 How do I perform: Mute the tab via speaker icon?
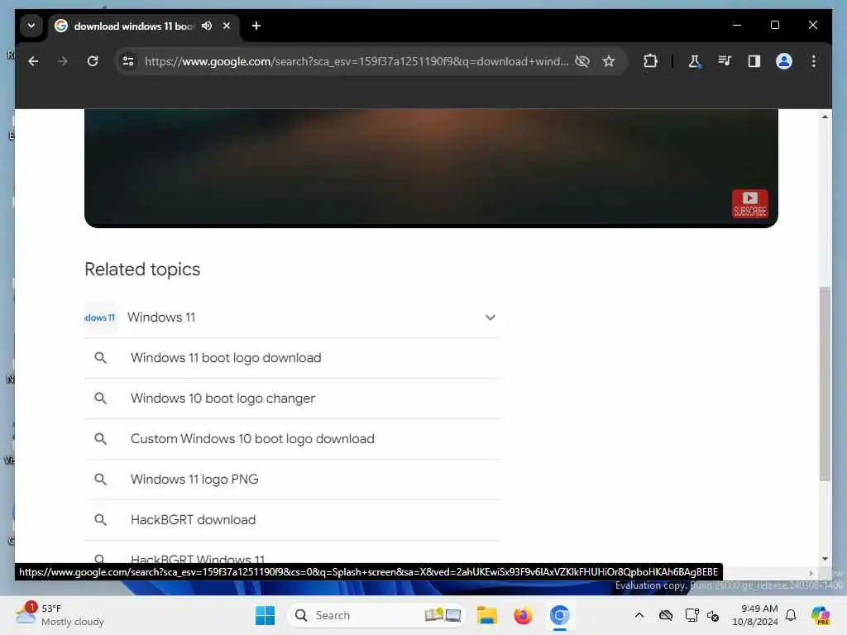click(207, 26)
